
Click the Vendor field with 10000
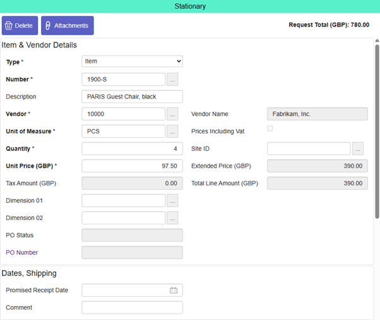(124, 114)
